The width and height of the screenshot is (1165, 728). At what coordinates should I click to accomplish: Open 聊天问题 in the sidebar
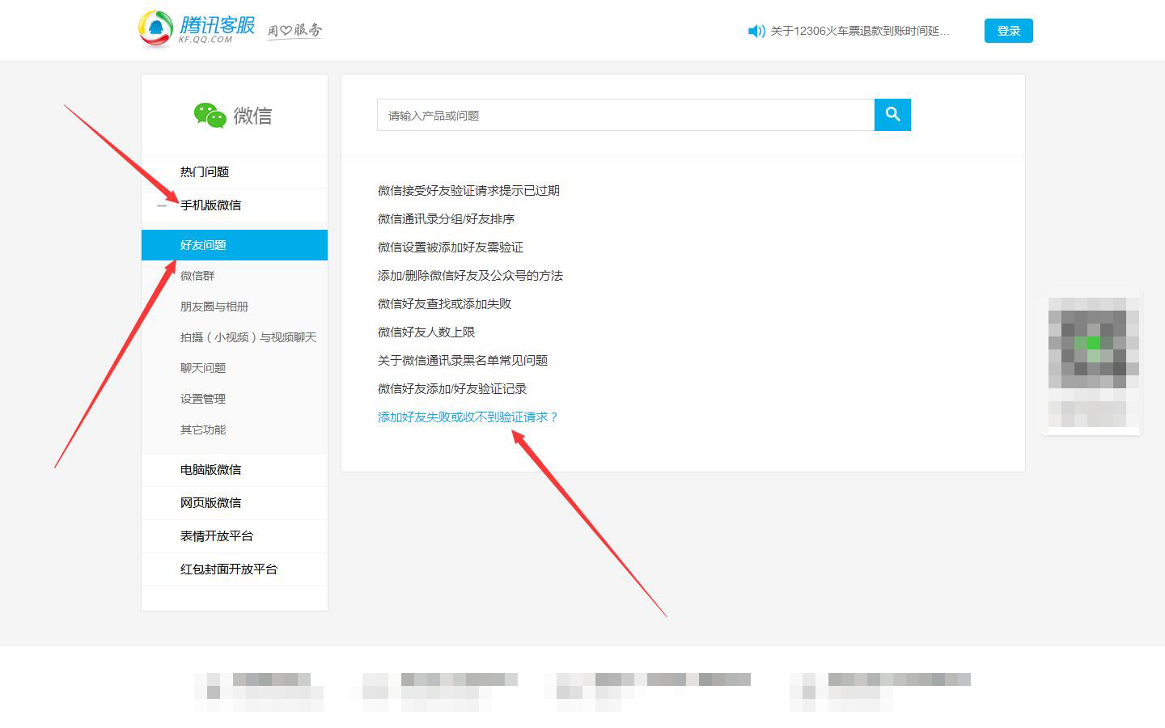pyautogui.click(x=203, y=368)
